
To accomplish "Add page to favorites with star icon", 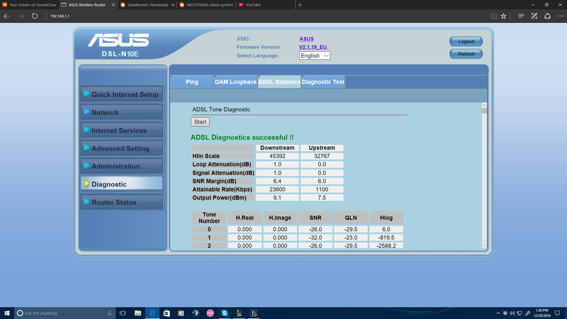I will (x=503, y=16).
